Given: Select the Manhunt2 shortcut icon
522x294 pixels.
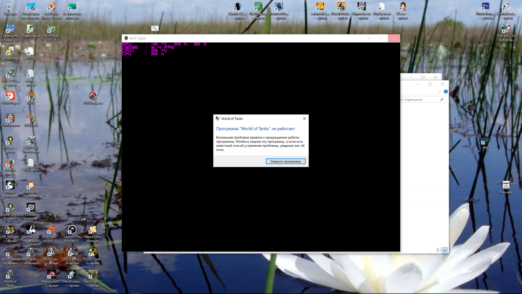Looking at the screenshot, I should [52, 278].
